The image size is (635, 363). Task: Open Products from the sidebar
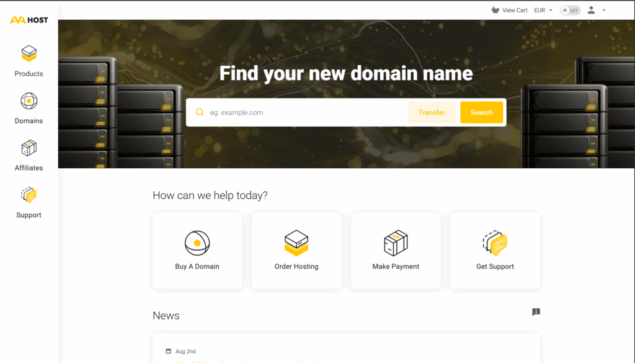coord(29,61)
